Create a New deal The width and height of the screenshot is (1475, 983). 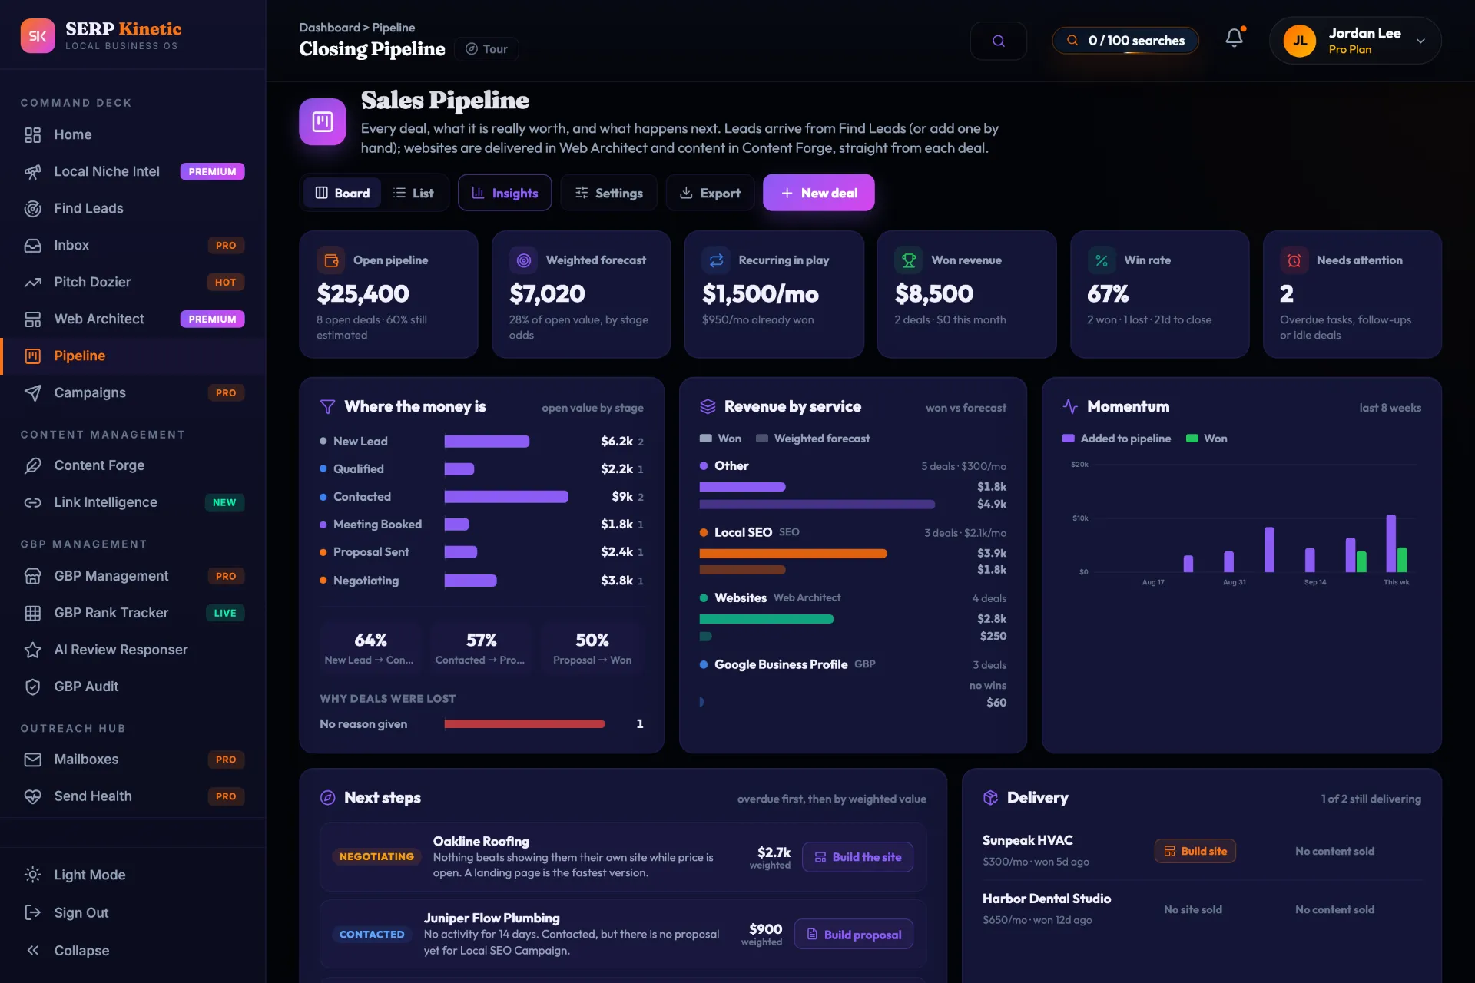point(818,193)
